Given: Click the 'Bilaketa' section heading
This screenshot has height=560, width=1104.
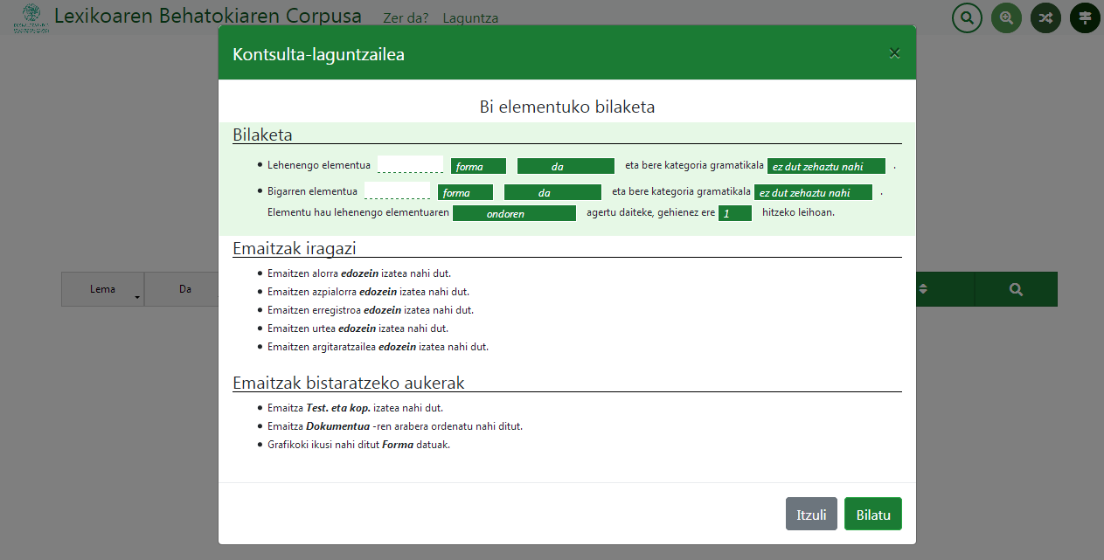Looking at the screenshot, I should [262, 135].
